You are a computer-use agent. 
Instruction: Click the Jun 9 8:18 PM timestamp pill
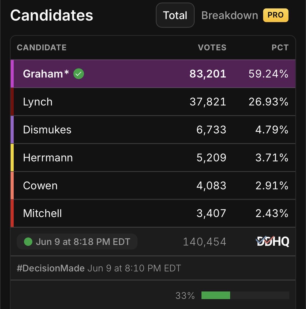(x=77, y=242)
